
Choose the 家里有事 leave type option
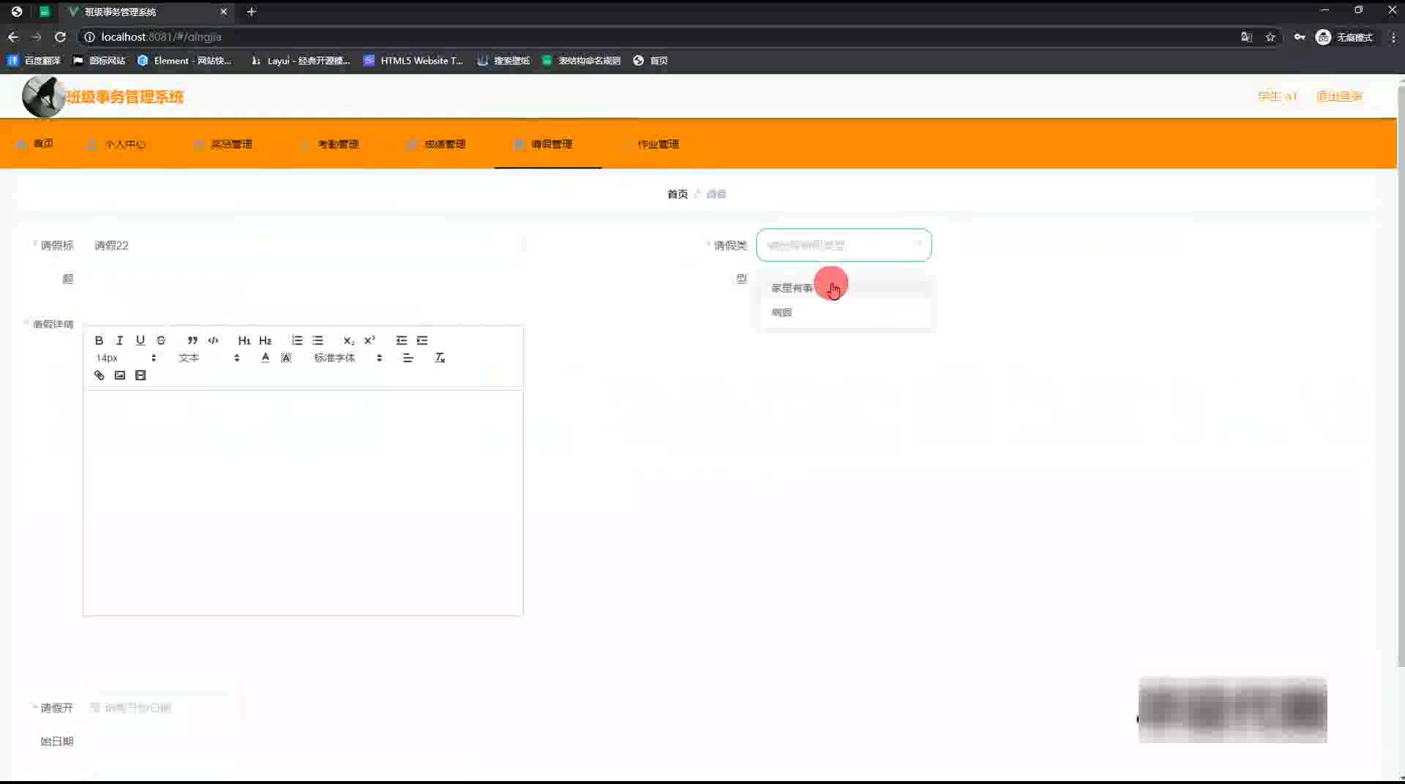(844, 288)
